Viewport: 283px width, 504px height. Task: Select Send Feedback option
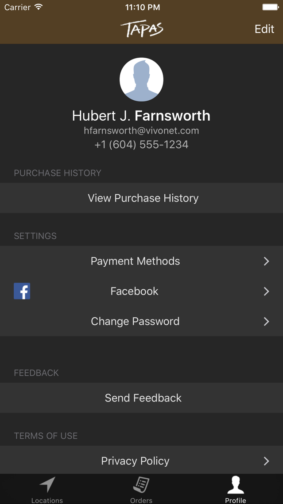[x=142, y=398]
